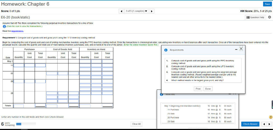The height and width of the screenshot is (130, 273).
Task: Select the May 1 Inventory on Hand Unit Cost field
Action: point(96,61)
